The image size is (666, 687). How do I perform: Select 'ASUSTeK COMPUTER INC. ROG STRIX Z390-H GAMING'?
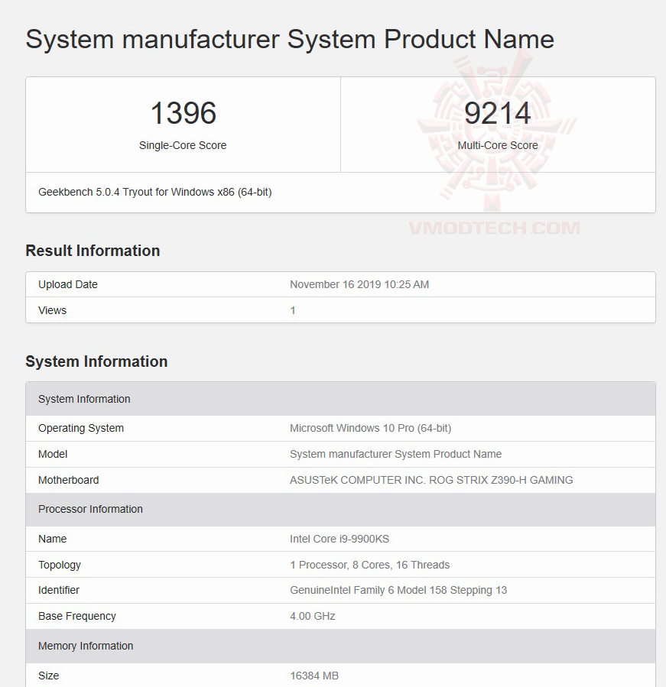(x=431, y=480)
